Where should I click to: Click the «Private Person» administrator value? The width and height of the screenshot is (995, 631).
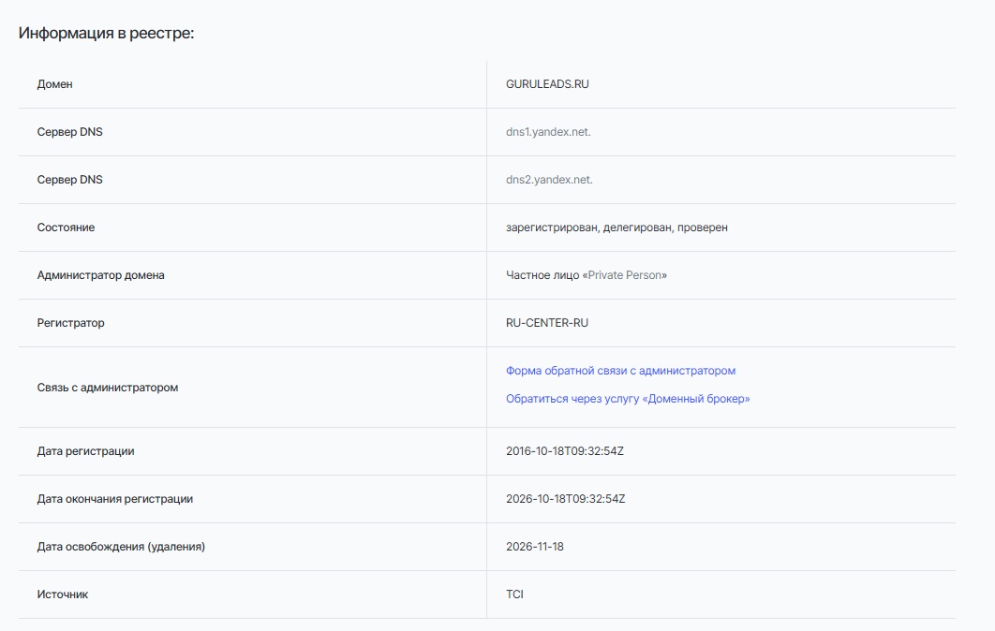pos(626,275)
